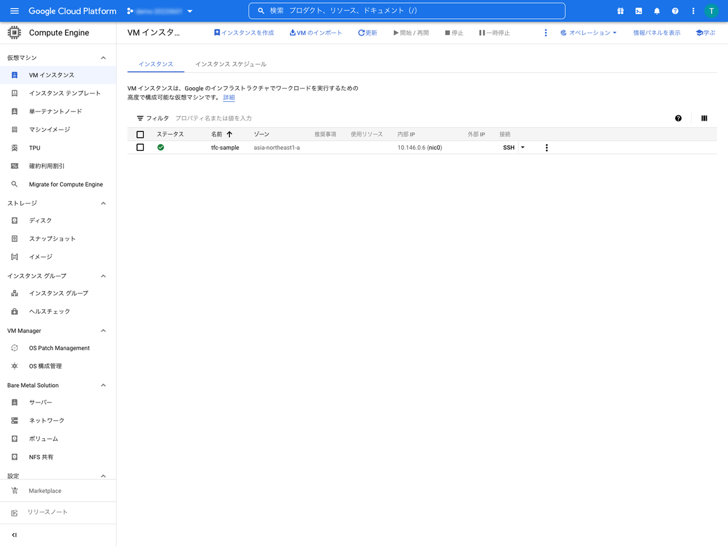The height and width of the screenshot is (546, 728).
Task: Click the OS Patch Management icon
Action: 15,348
